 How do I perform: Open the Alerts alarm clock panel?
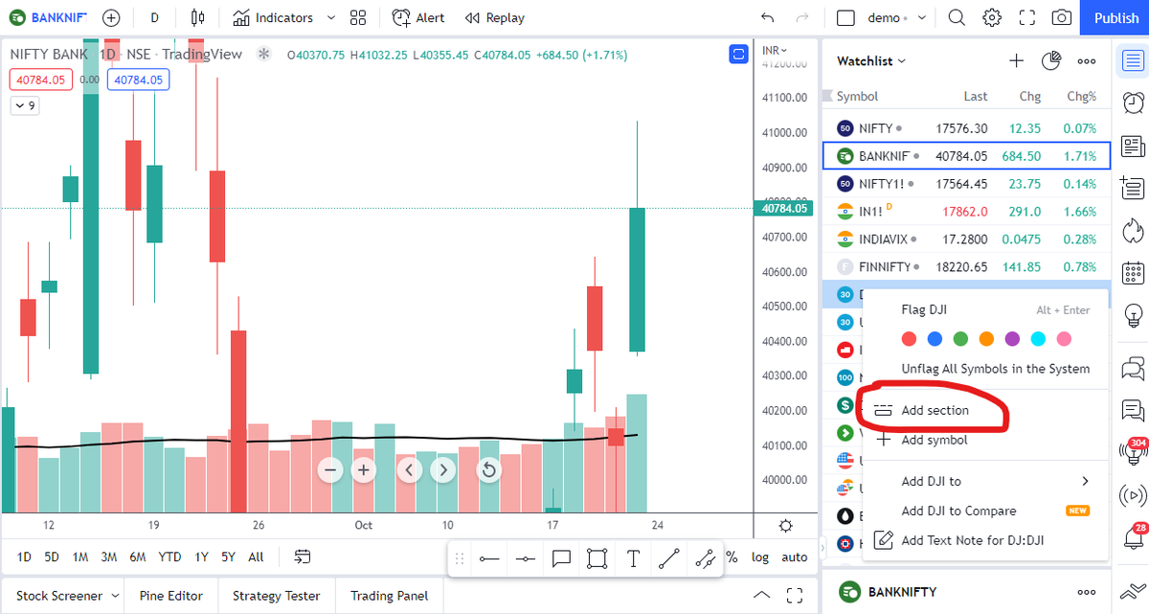1132,103
